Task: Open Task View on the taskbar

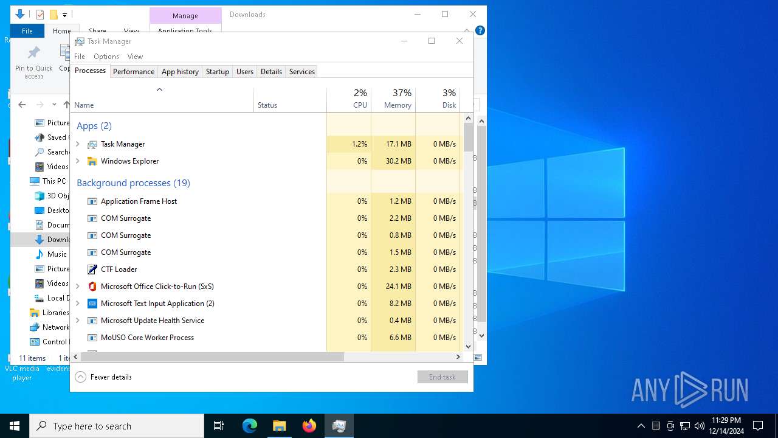Action: (x=219, y=426)
